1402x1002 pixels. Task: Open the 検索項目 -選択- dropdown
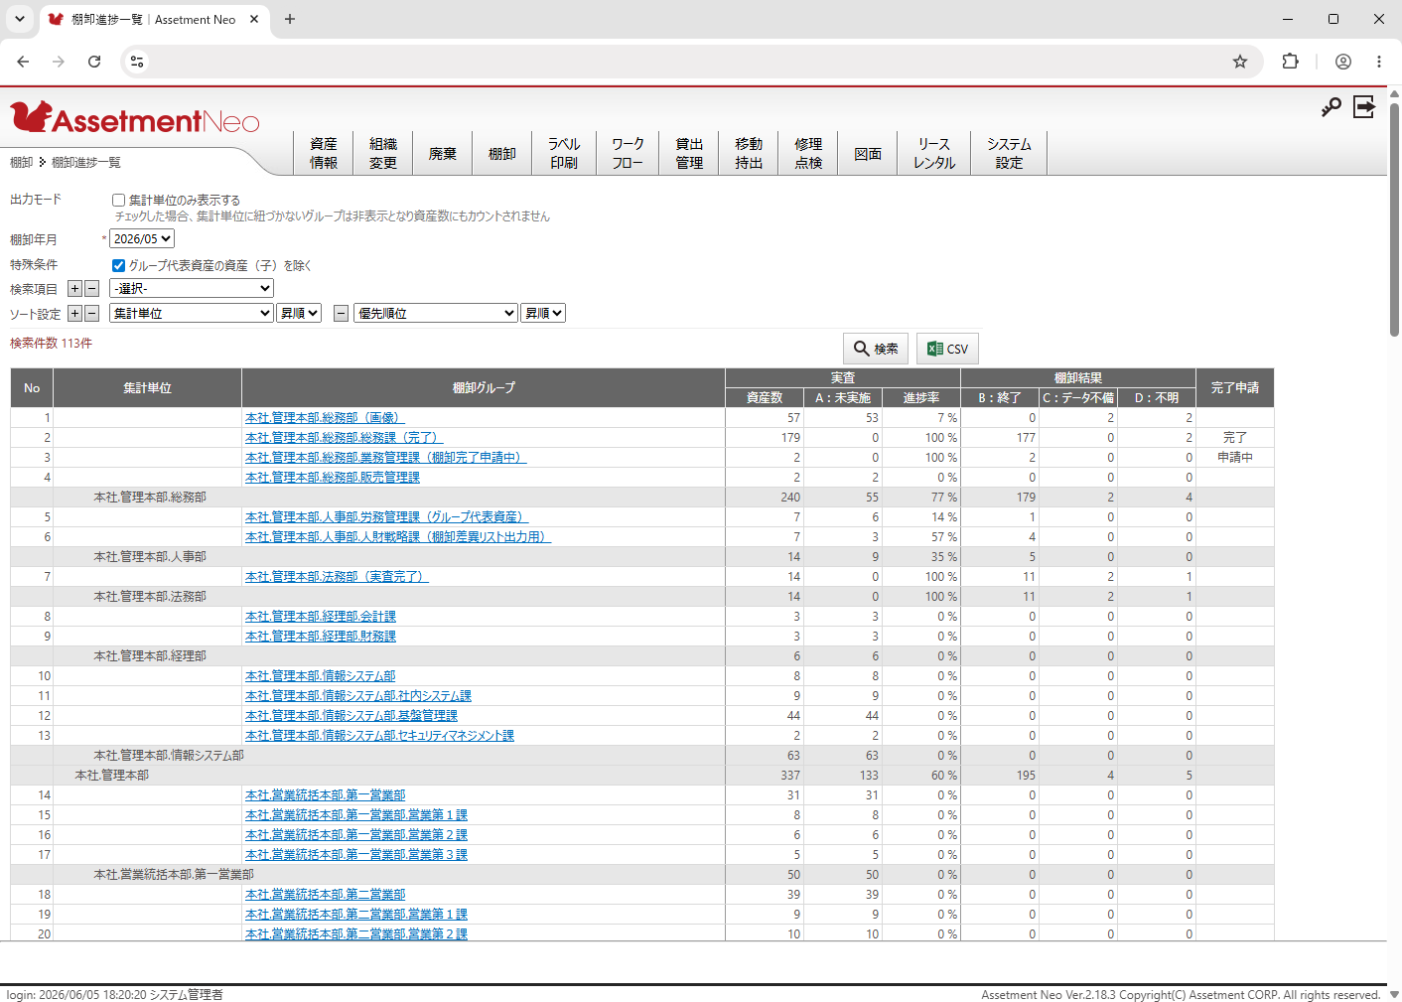[192, 288]
